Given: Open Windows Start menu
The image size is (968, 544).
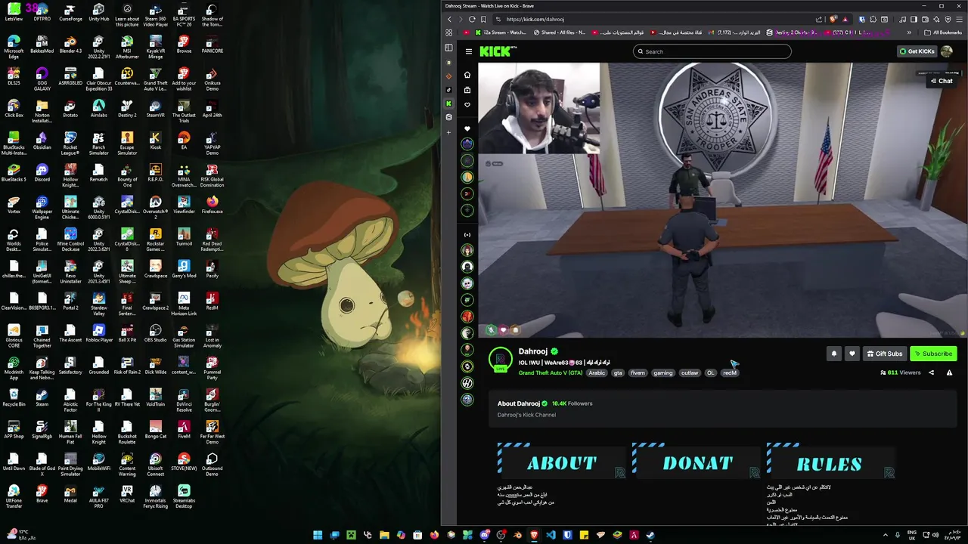Looking at the screenshot, I should (318, 535).
